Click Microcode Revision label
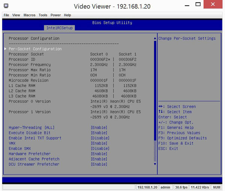This screenshot has height=191, width=225. click(28, 80)
